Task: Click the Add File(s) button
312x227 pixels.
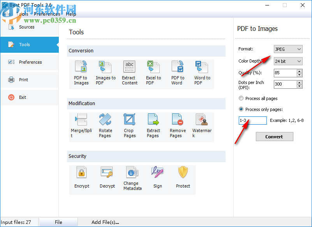Action: point(105,222)
